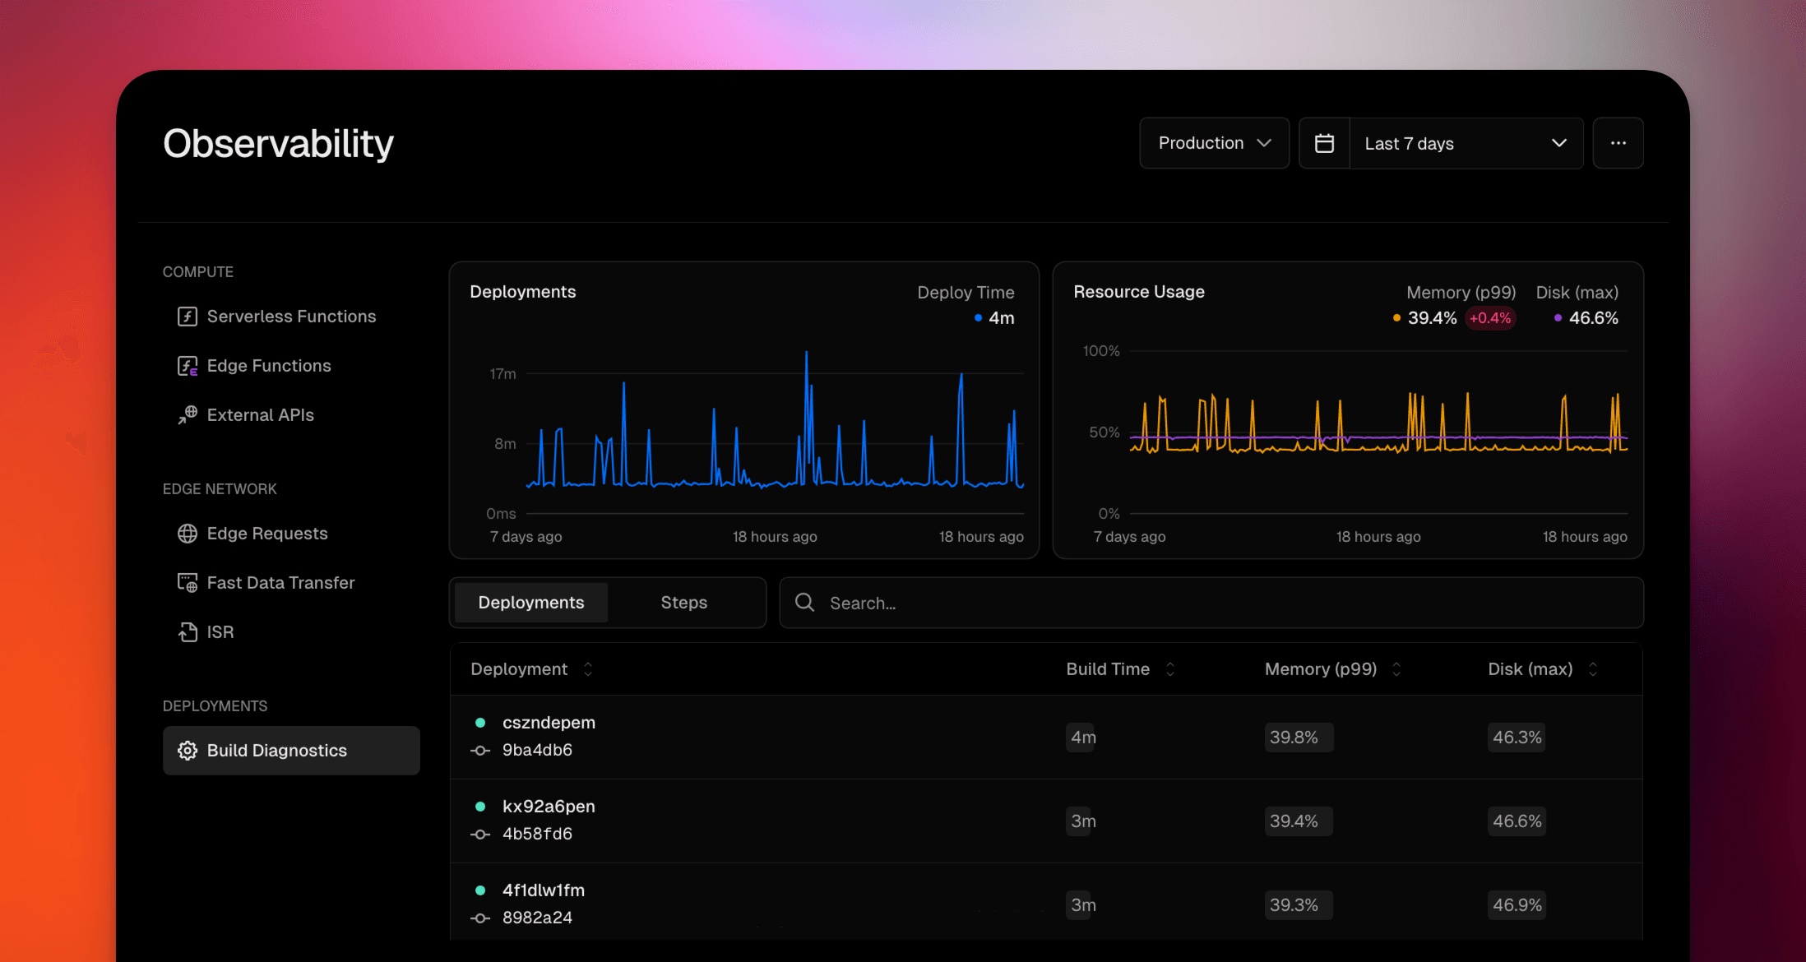Open the calendar date picker icon
Image resolution: width=1806 pixels, height=962 pixels.
pos(1324,143)
